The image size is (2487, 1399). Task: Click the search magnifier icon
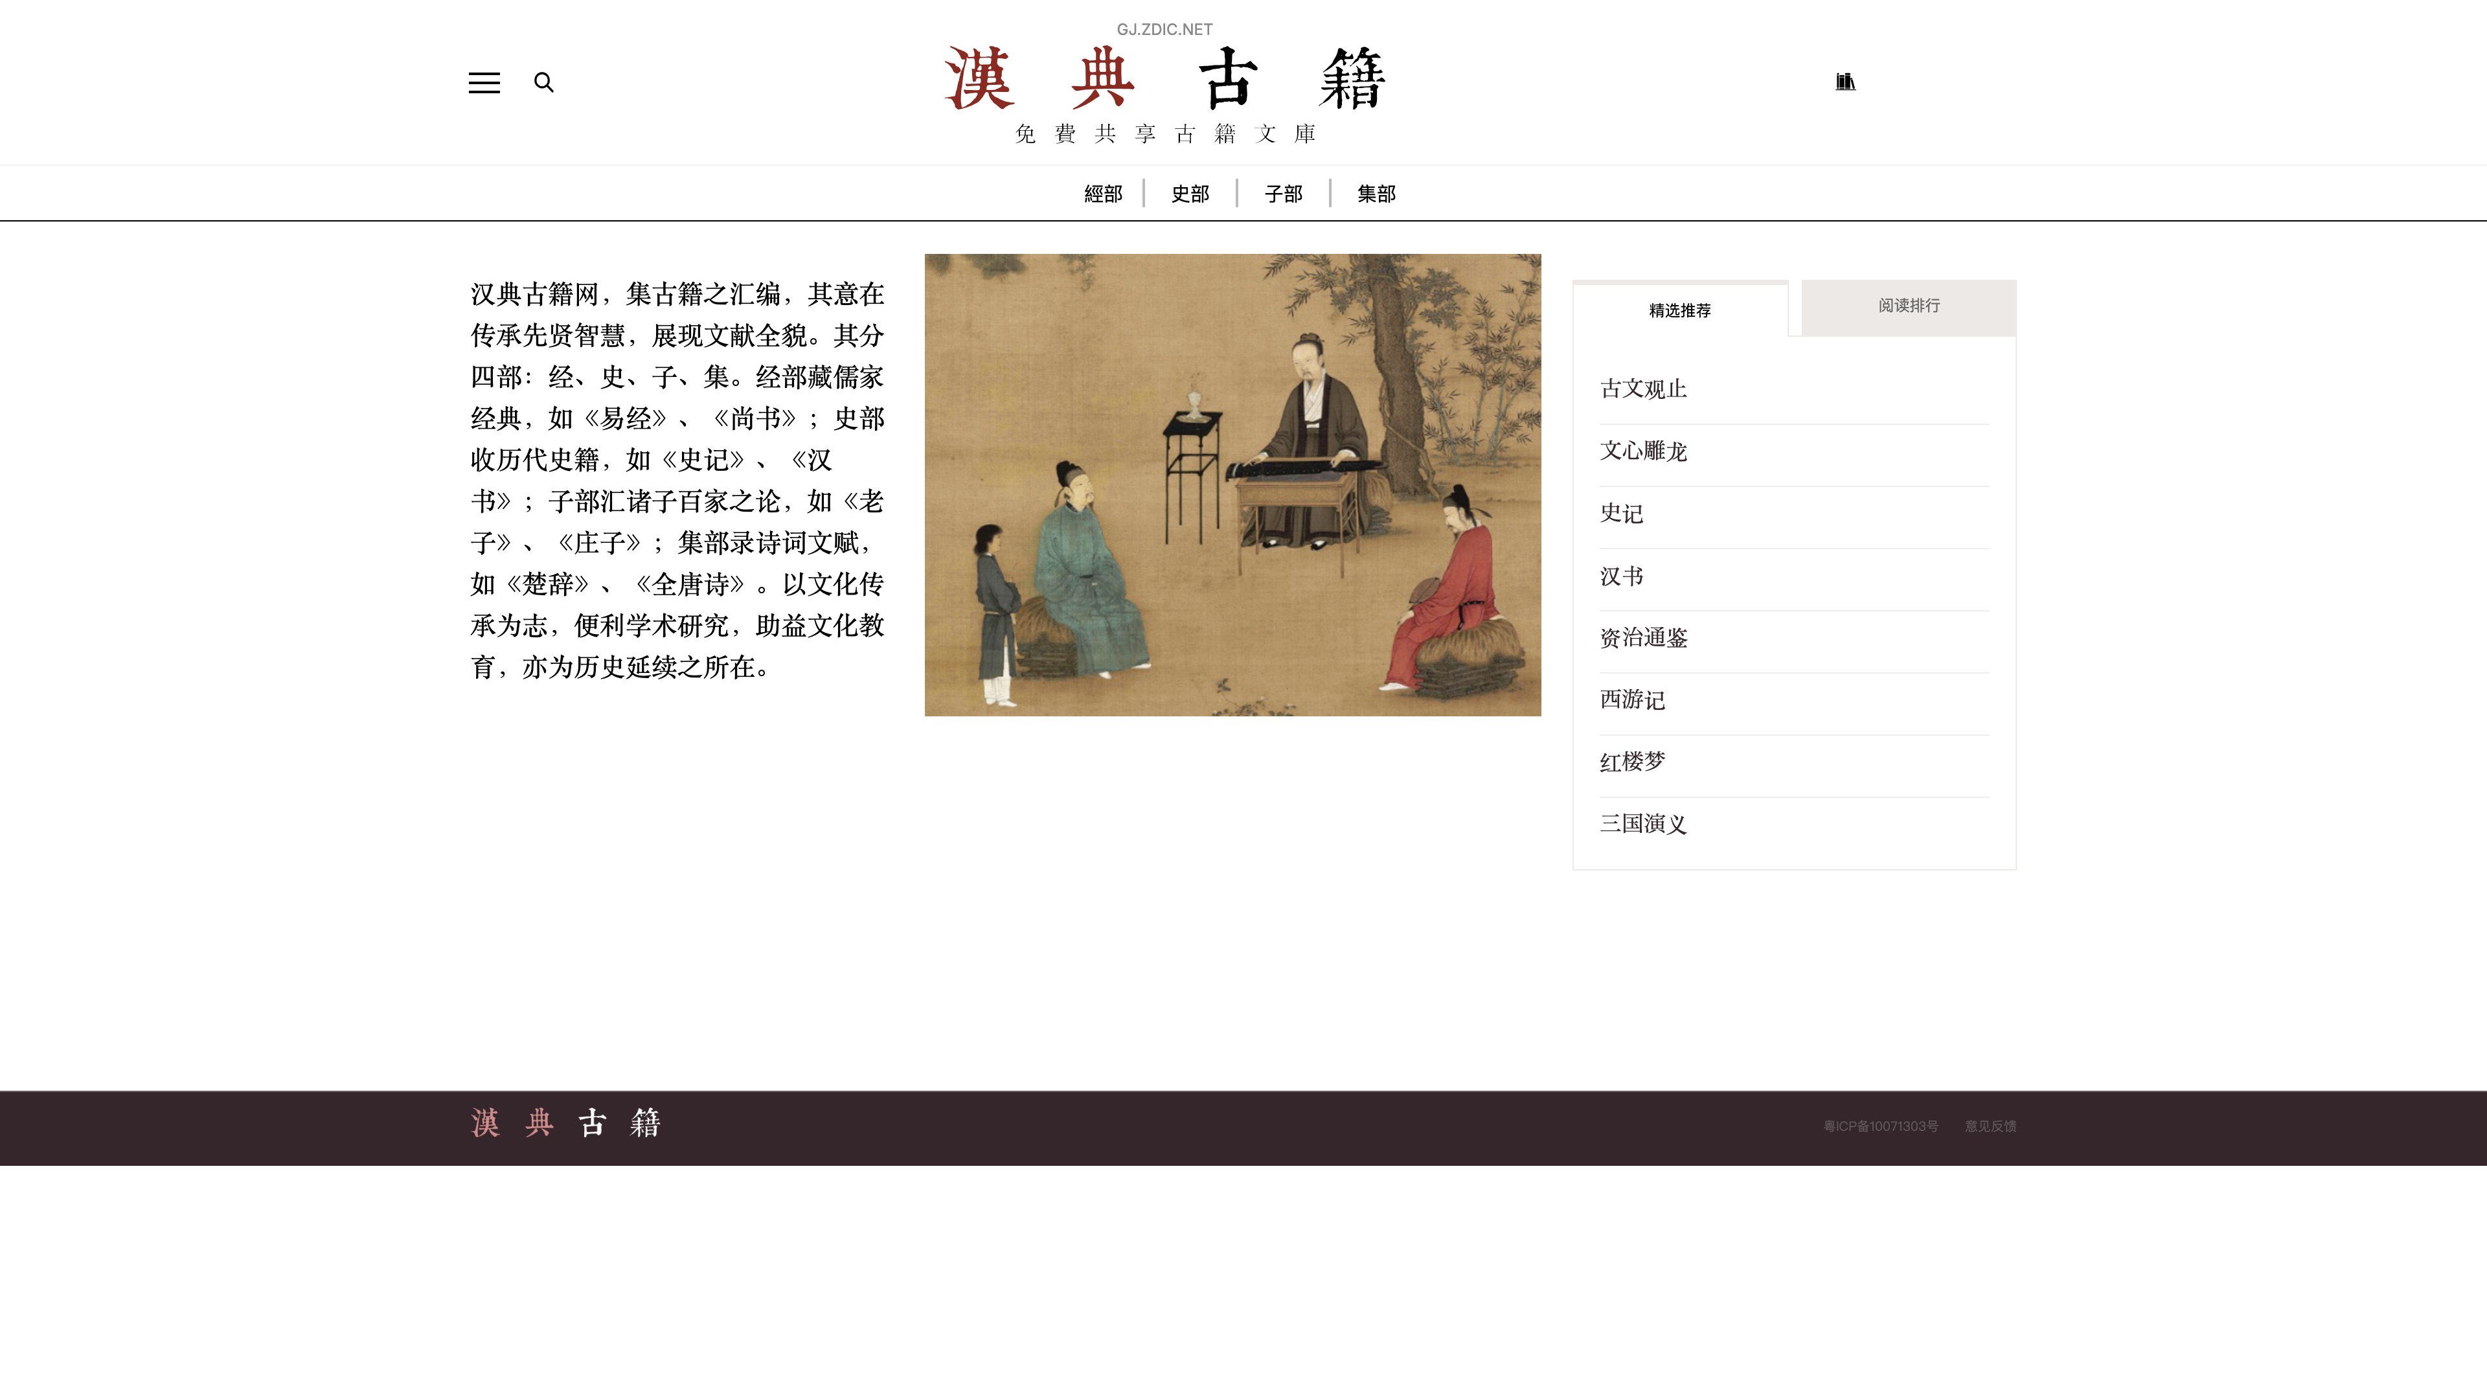click(545, 83)
